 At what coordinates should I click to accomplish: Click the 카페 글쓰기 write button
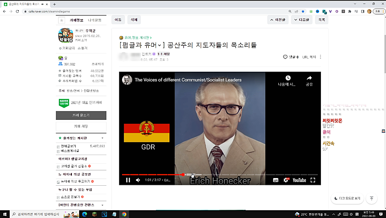(x=81, y=115)
